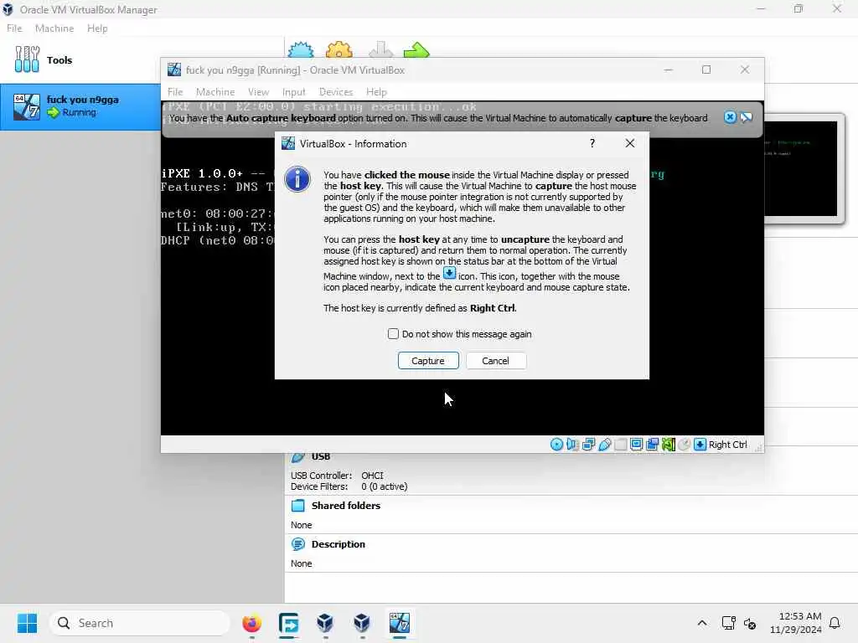Viewport: 858px width, 643px height.
Task: Click the gray Discard arrow in Manager toolbar
Action: coord(381,49)
